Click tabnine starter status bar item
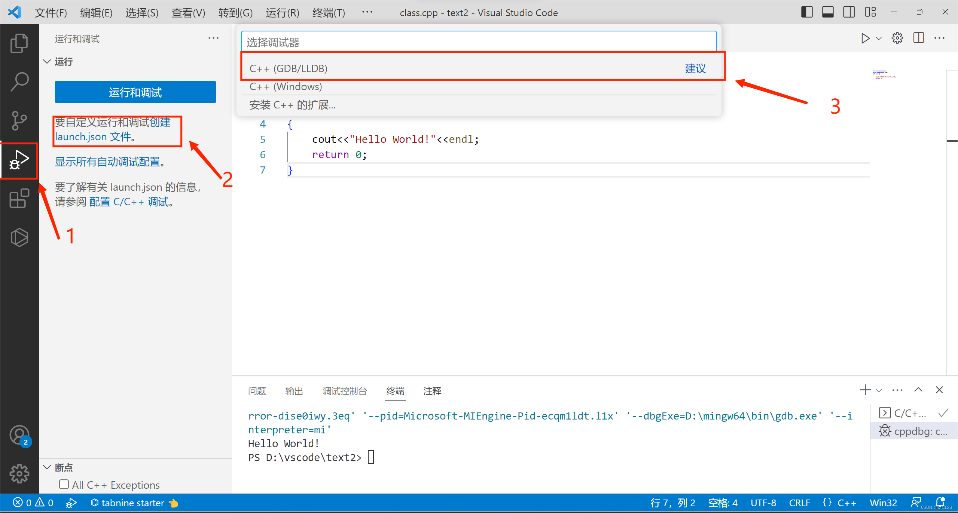The height and width of the screenshot is (513, 958). coord(134,503)
